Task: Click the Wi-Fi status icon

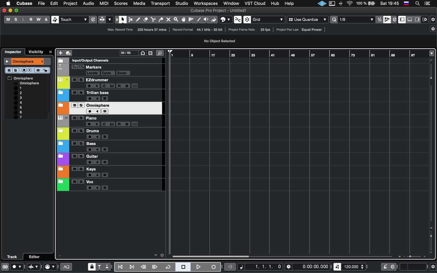Action: click(350, 3)
